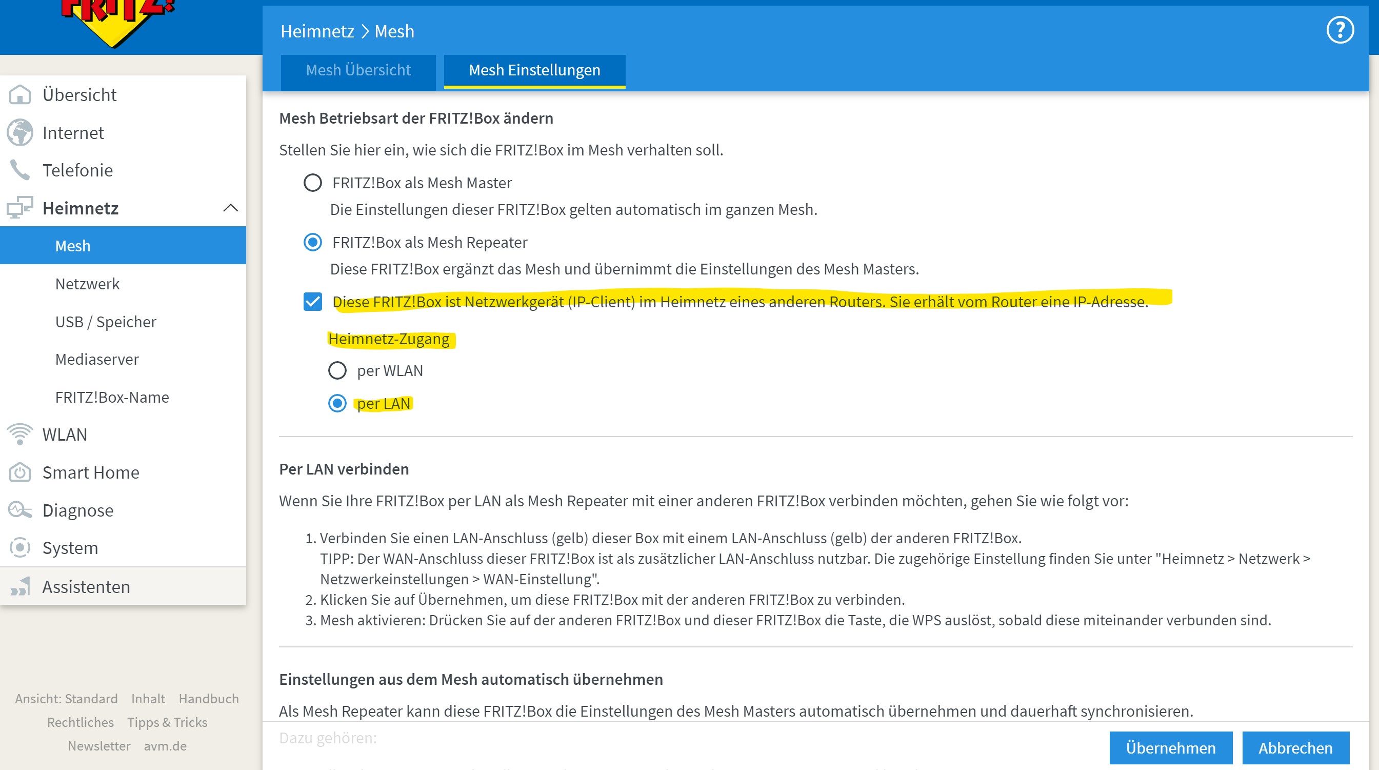Click the Diagnose icon in sidebar

pyautogui.click(x=20, y=510)
